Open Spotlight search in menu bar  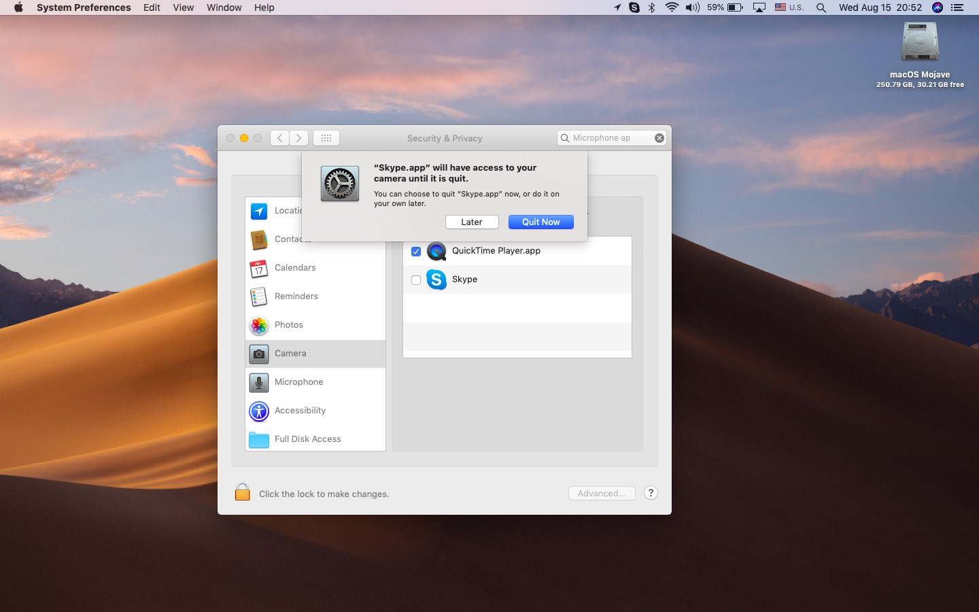tap(821, 7)
